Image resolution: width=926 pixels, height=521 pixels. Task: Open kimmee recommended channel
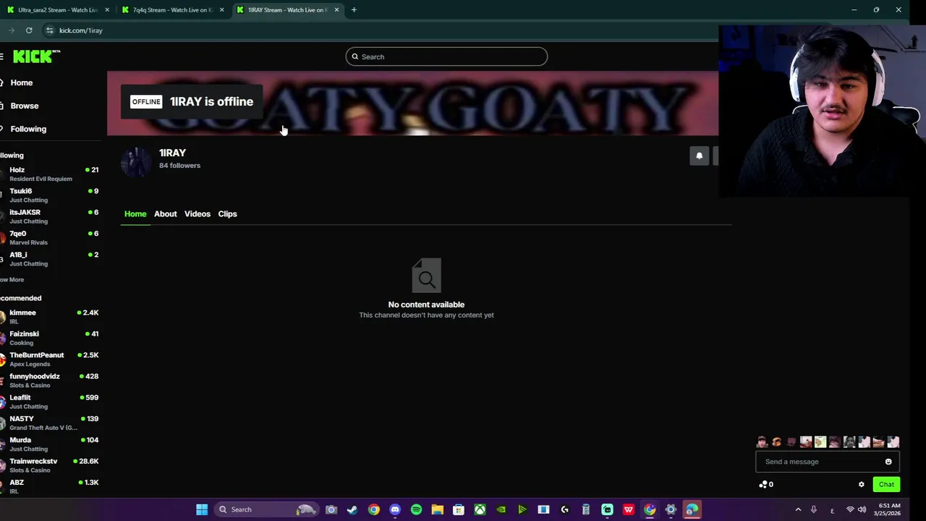point(51,317)
